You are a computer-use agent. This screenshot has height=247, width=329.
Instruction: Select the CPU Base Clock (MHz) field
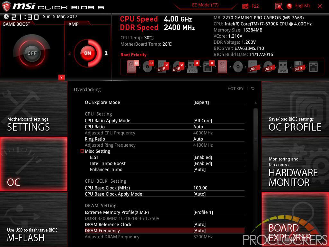[164, 188]
